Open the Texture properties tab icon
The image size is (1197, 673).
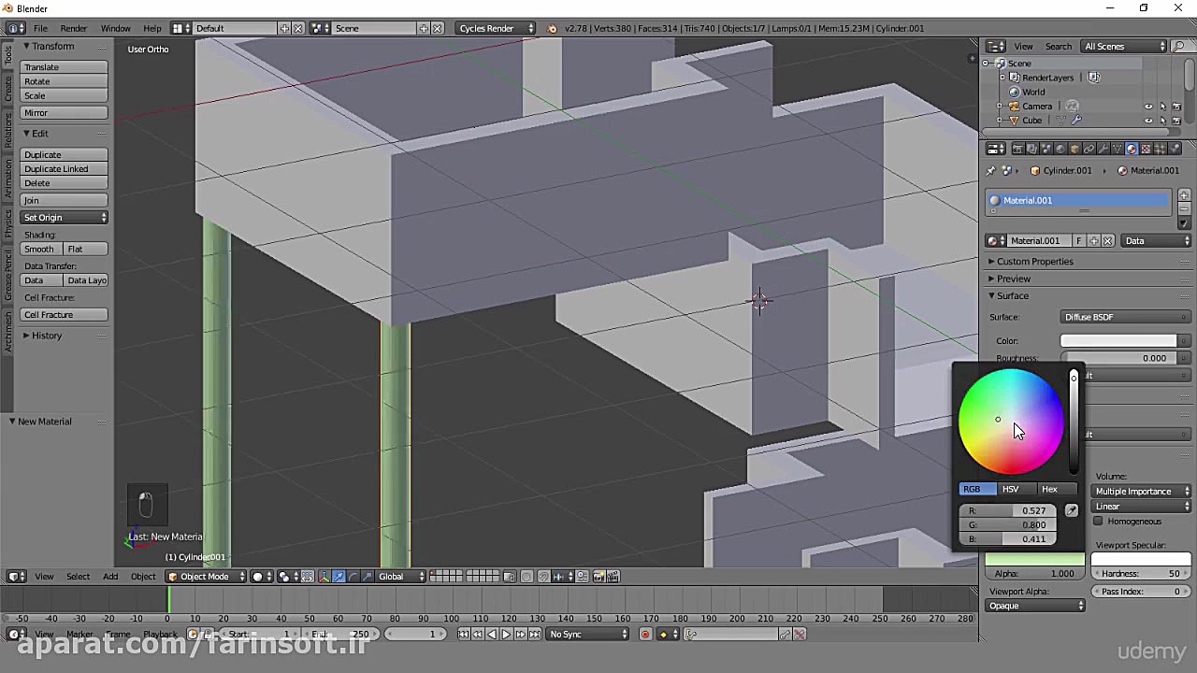(x=1146, y=149)
